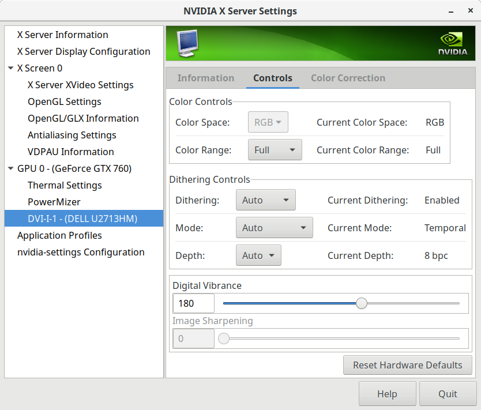The width and height of the screenshot is (481, 410).
Task: Close the NVIDIA X Server Settings window
Action: [470, 11]
